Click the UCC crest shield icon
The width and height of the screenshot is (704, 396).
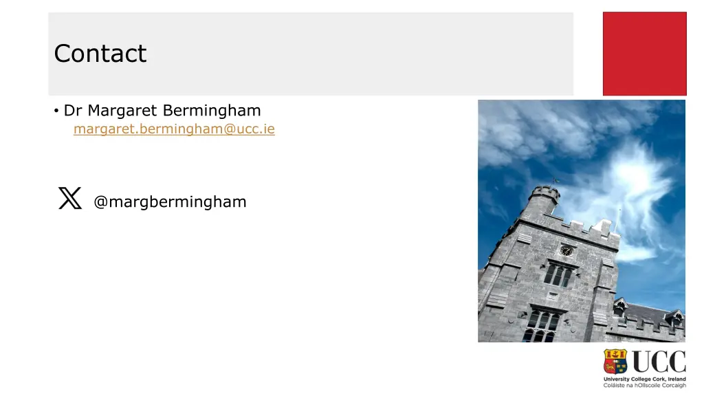click(x=616, y=362)
